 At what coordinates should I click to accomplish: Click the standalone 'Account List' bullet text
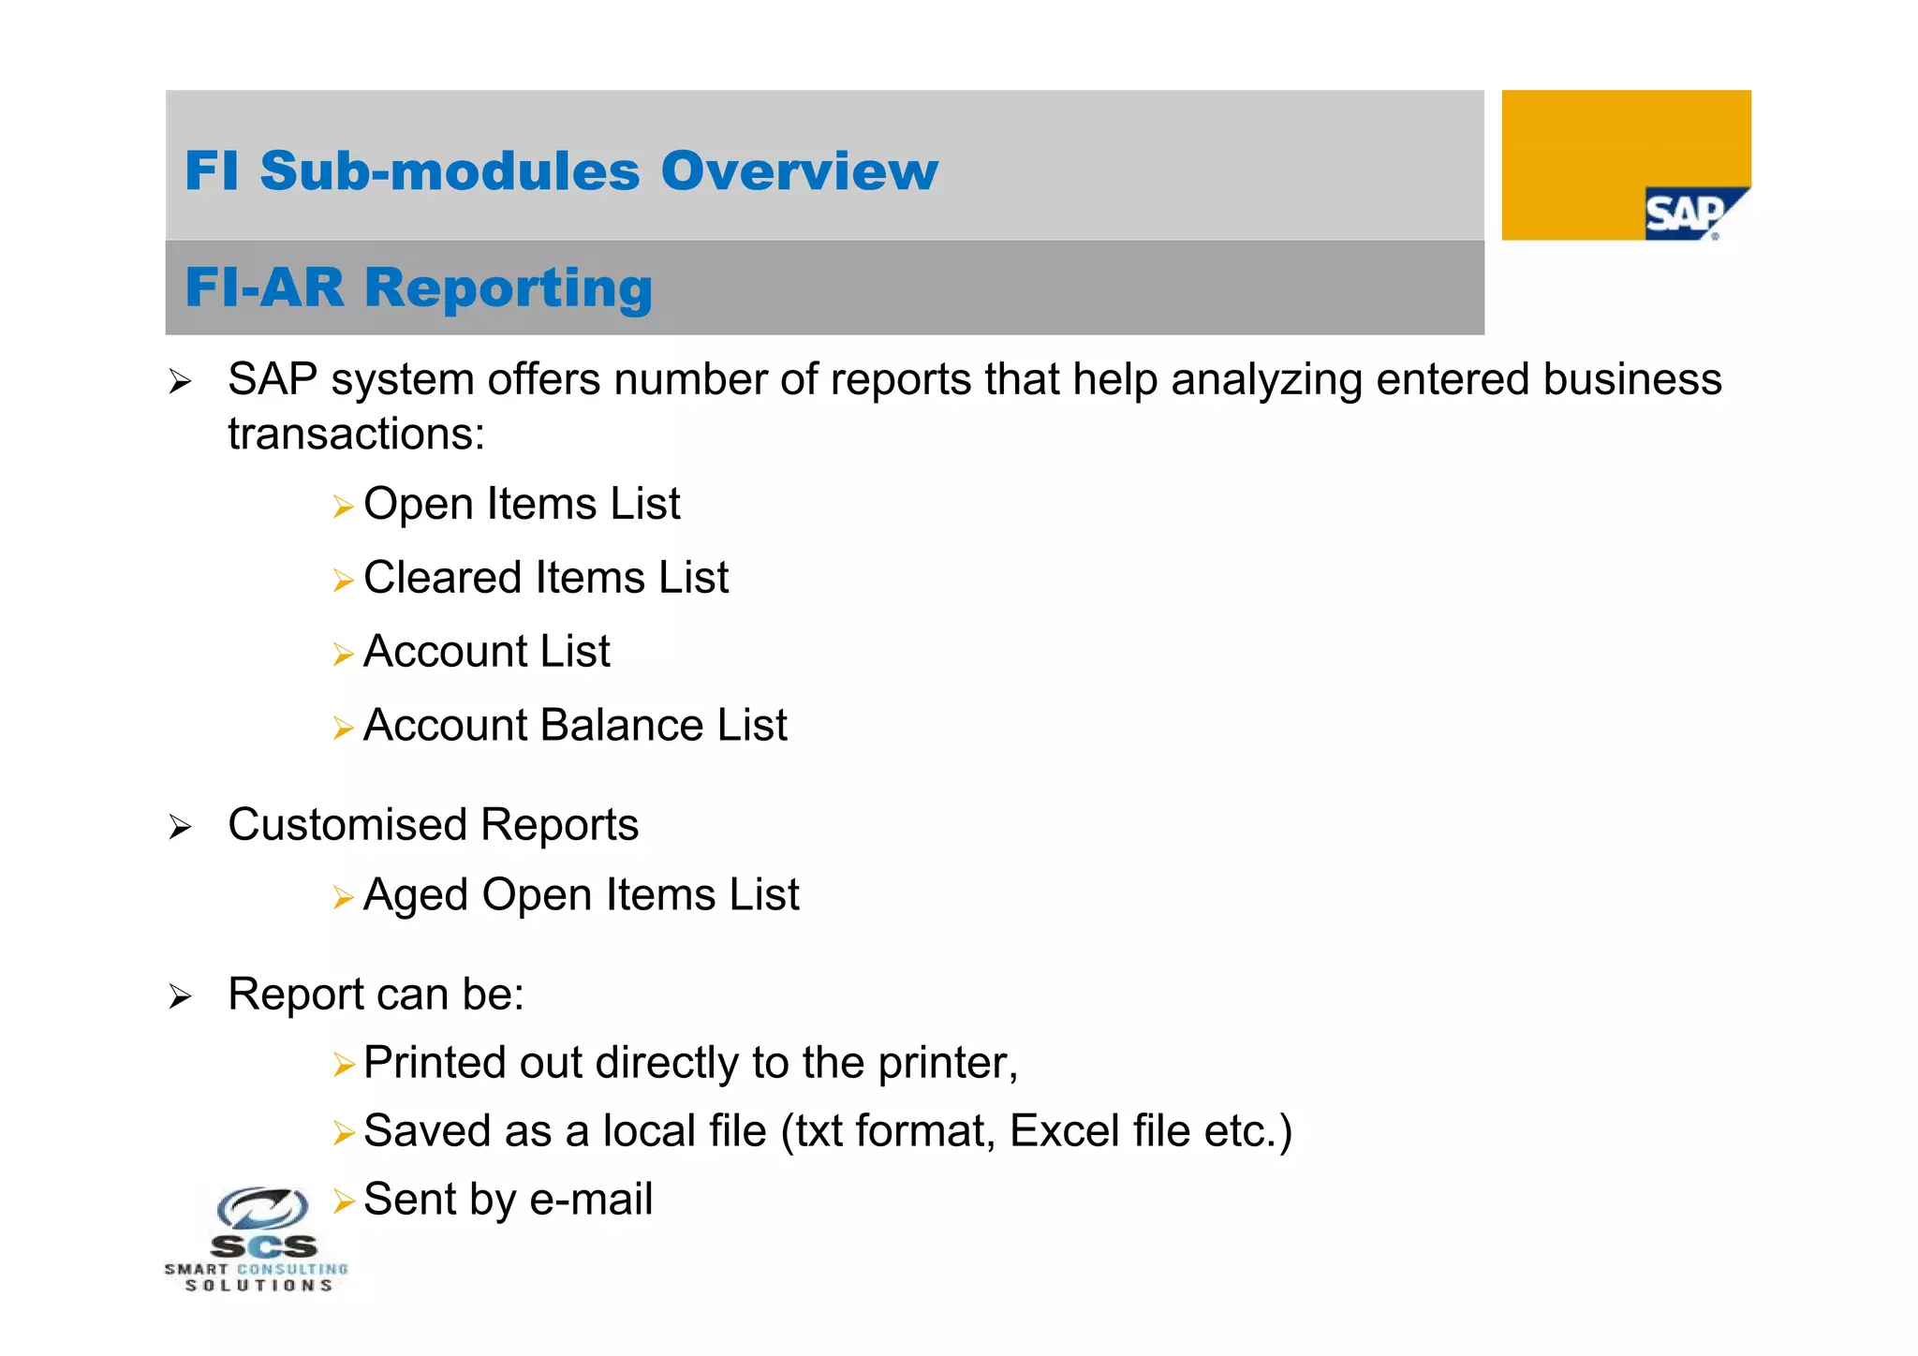pos(487,651)
